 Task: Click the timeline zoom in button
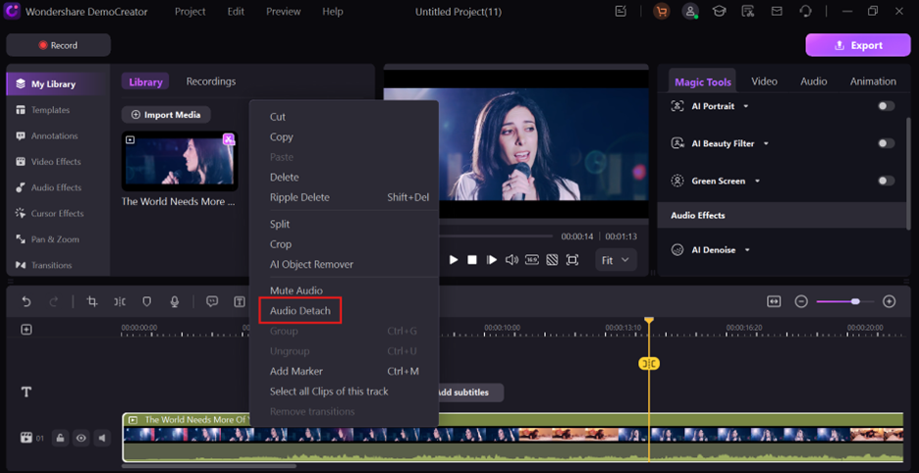pos(890,301)
